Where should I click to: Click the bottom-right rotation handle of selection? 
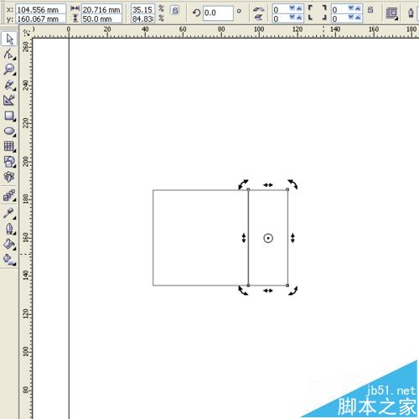coord(292,291)
